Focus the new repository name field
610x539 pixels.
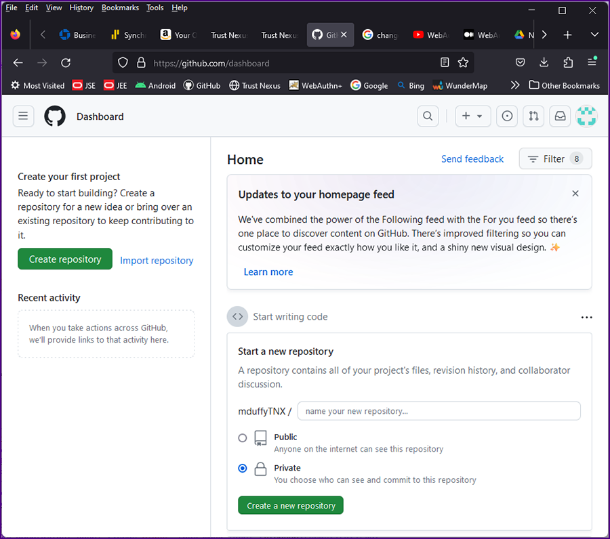click(x=439, y=411)
